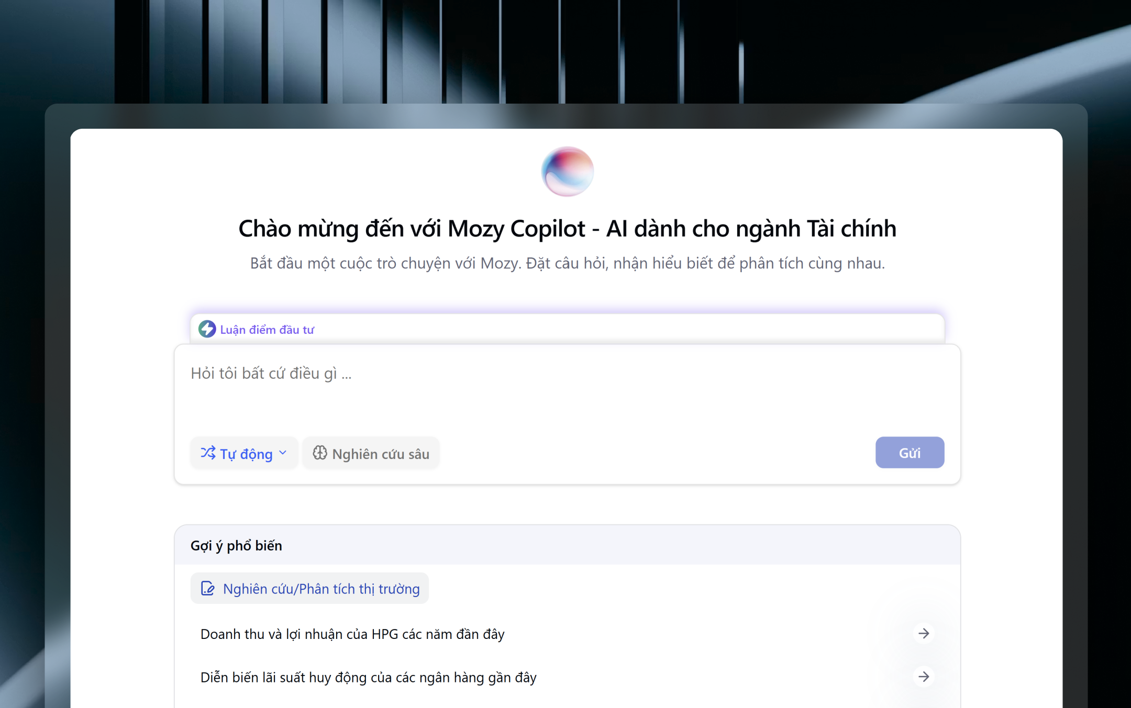Click the arrow icon for HPG revenue suggestion
Image resolution: width=1131 pixels, height=708 pixels.
(924, 634)
